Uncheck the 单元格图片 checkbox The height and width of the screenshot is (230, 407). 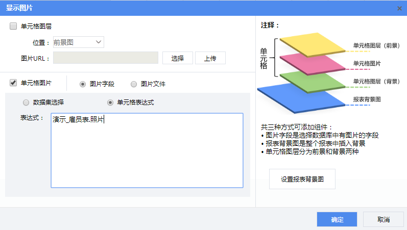point(13,83)
